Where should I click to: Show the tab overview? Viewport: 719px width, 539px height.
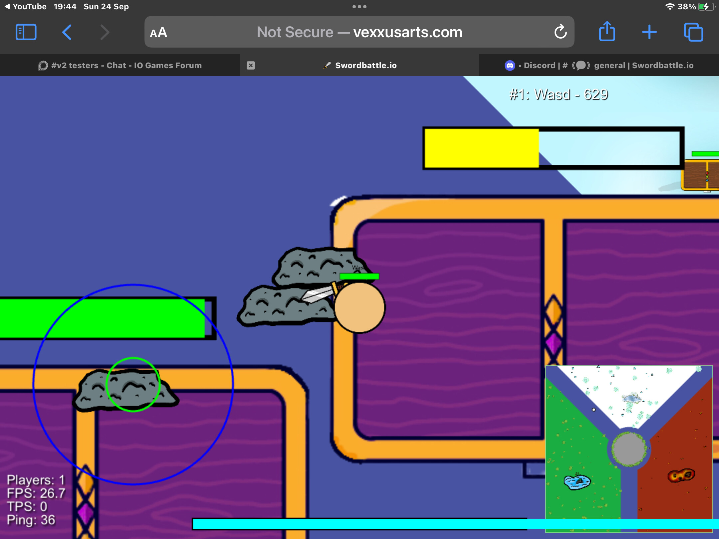point(693,32)
